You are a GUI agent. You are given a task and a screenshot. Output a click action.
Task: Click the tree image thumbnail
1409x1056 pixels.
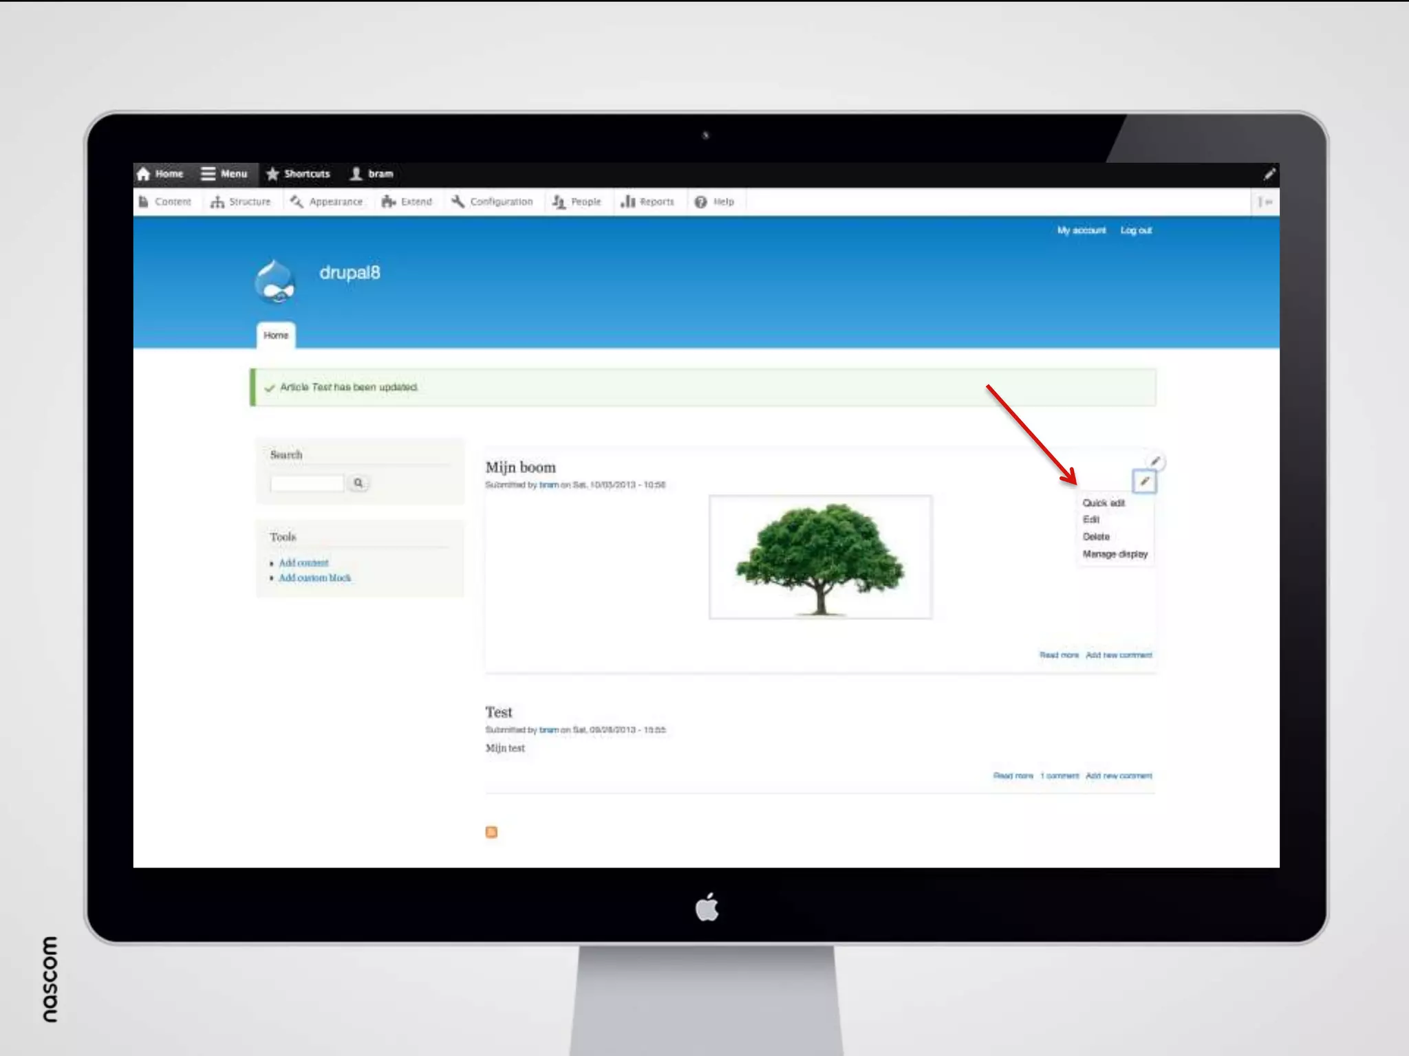tap(820, 557)
